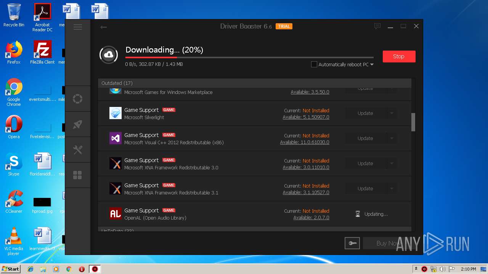
Task: Click the Games for Windows Marketplace icon
Action: pyautogui.click(x=116, y=91)
